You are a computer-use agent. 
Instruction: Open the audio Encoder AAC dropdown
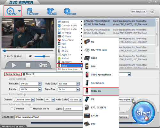click(53, 100)
